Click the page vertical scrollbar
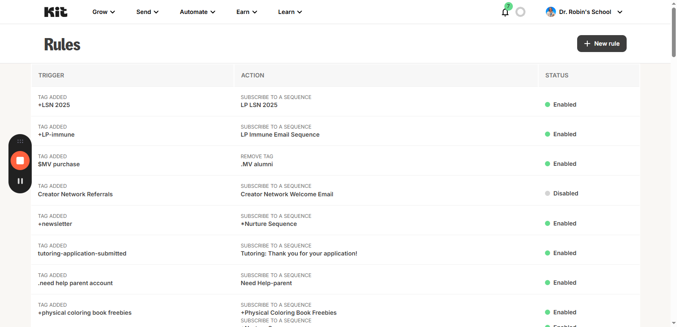This screenshot has height=327, width=677. 674,32
